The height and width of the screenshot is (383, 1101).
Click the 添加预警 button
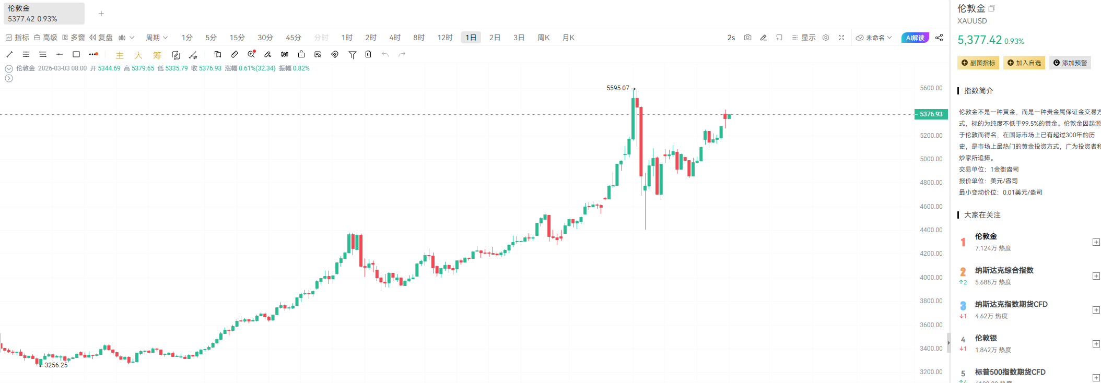1070,63
